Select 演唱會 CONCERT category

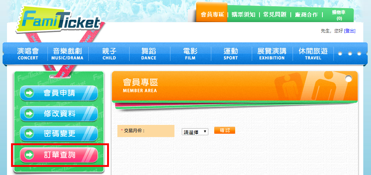click(x=28, y=54)
